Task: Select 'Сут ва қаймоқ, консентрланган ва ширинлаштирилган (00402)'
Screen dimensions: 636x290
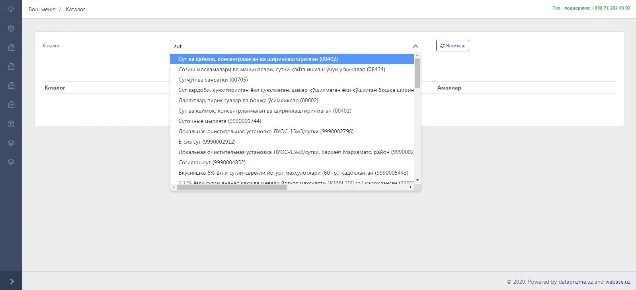Action: click(292, 59)
